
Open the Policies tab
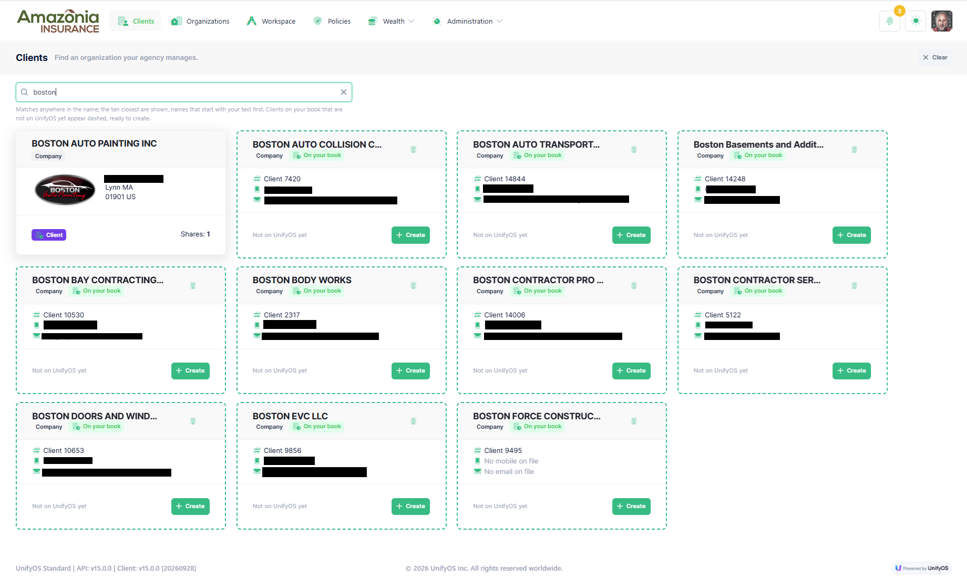[x=332, y=21]
